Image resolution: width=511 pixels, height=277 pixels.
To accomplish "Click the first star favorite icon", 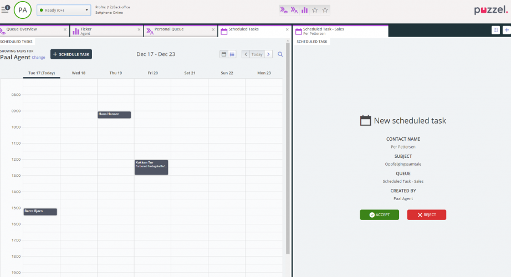I will click(315, 10).
